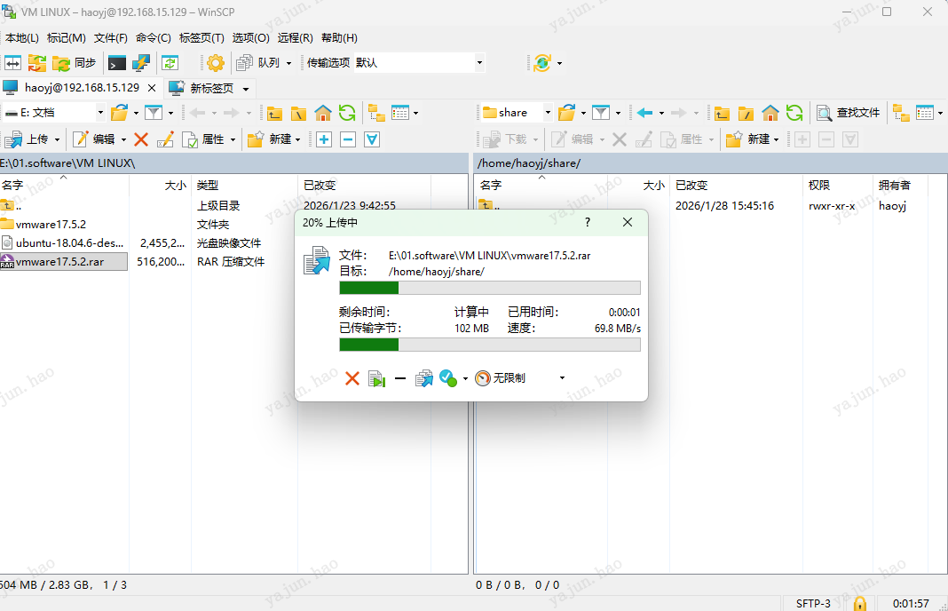Open the 新标签页 new tab
This screenshot has height=611, width=948.
click(x=209, y=88)
